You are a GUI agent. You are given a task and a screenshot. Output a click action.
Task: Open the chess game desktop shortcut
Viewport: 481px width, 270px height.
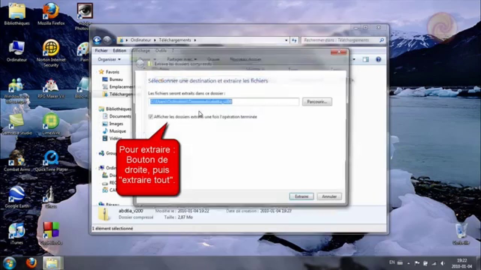51,197
